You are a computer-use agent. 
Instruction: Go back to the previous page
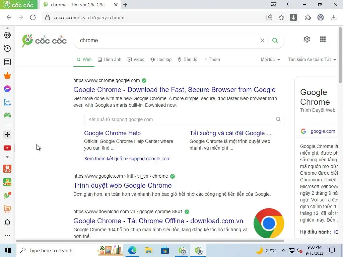9,17
